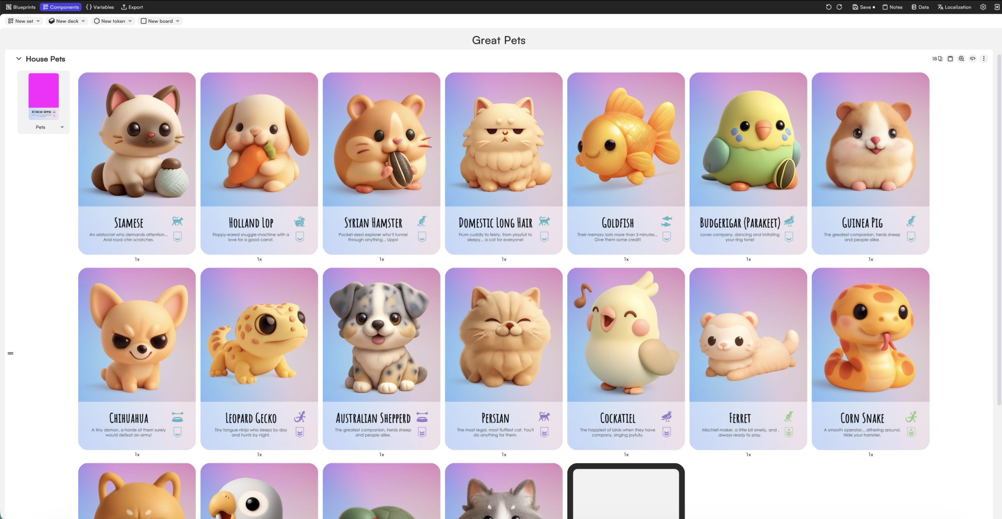The width and height of the screenshot is (1002, 519).
Task: Expand the Pets blueprint dropdown
Action: coord(62,127)
